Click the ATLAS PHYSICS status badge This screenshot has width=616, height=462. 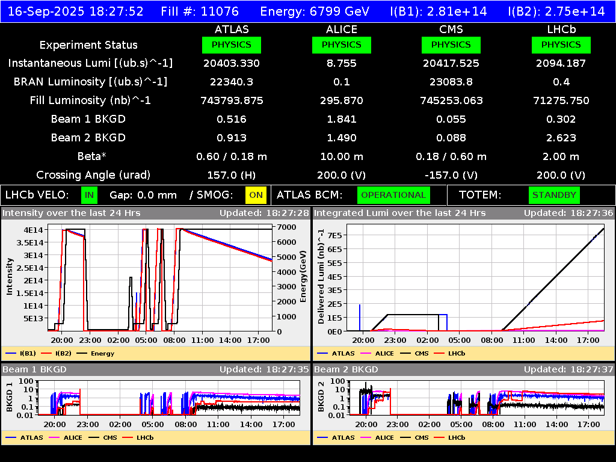232,45
